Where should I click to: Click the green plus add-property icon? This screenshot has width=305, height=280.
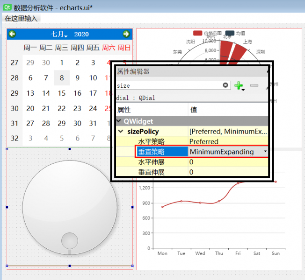coord(239,85)
